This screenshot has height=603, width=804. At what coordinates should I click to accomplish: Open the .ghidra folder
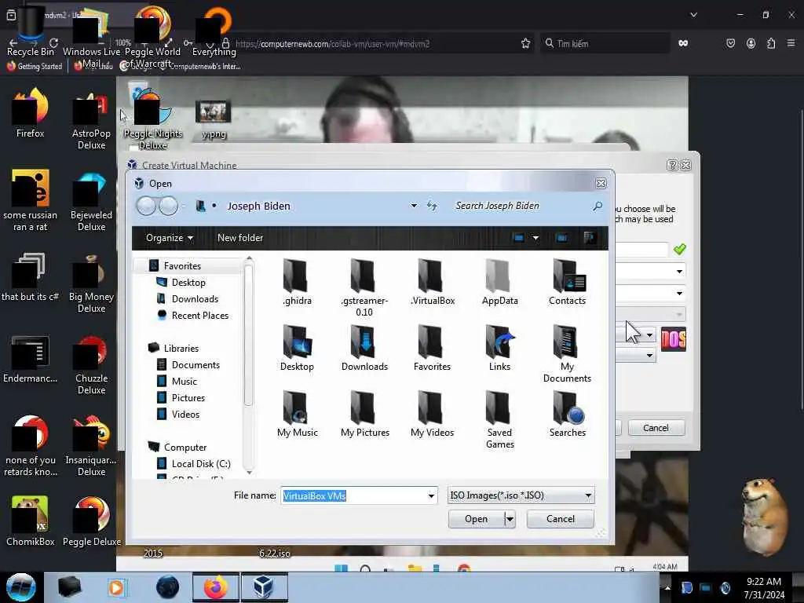tap(296, 283)
